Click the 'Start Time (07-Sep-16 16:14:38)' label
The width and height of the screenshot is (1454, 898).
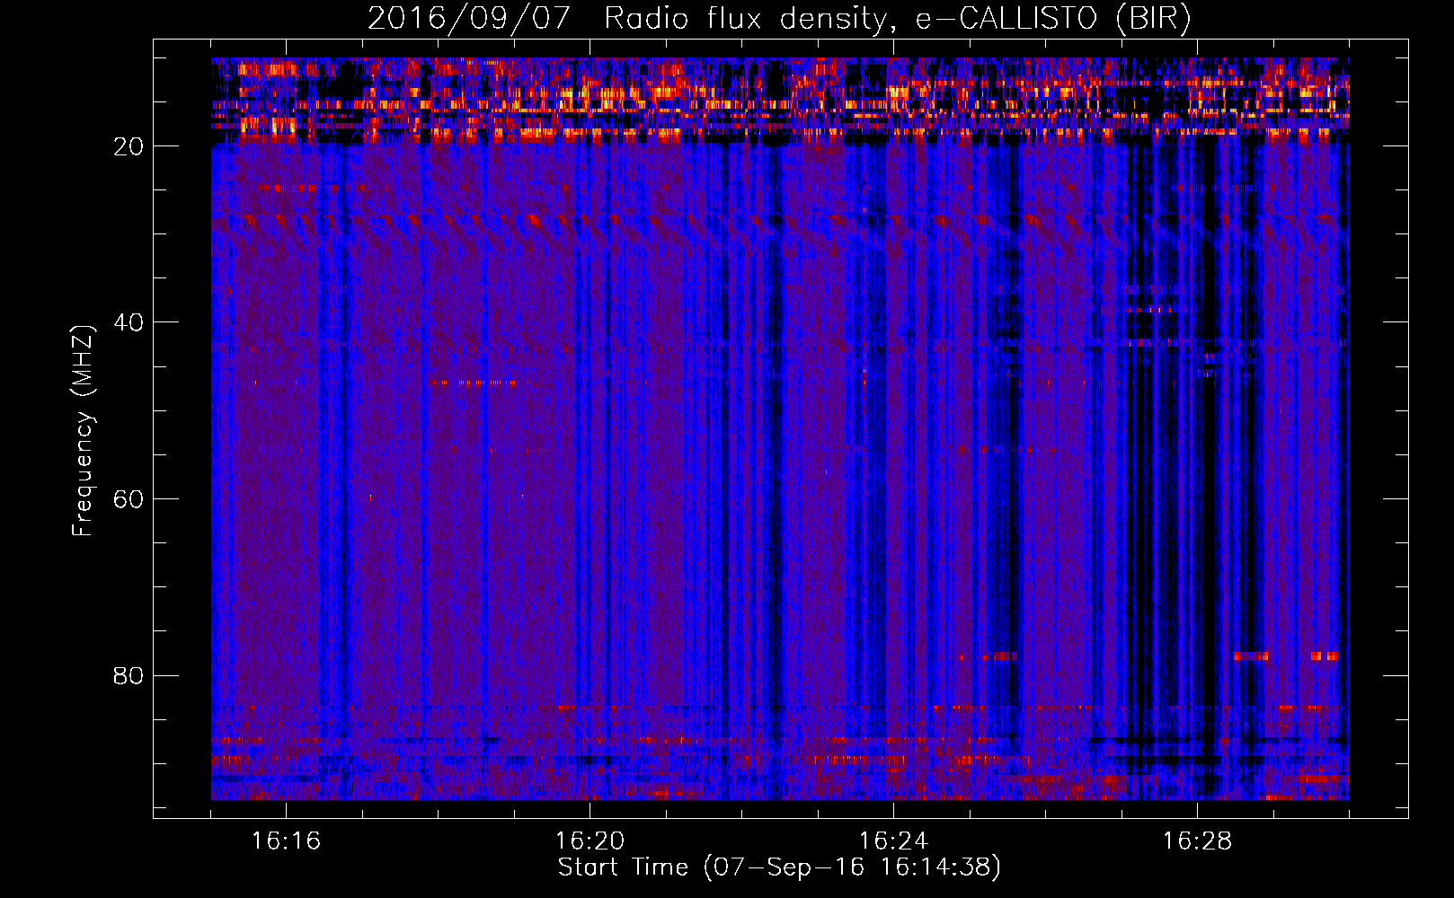click(779, 867)
